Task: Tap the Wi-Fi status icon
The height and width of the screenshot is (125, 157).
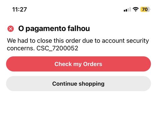Action: click(136, 9)
